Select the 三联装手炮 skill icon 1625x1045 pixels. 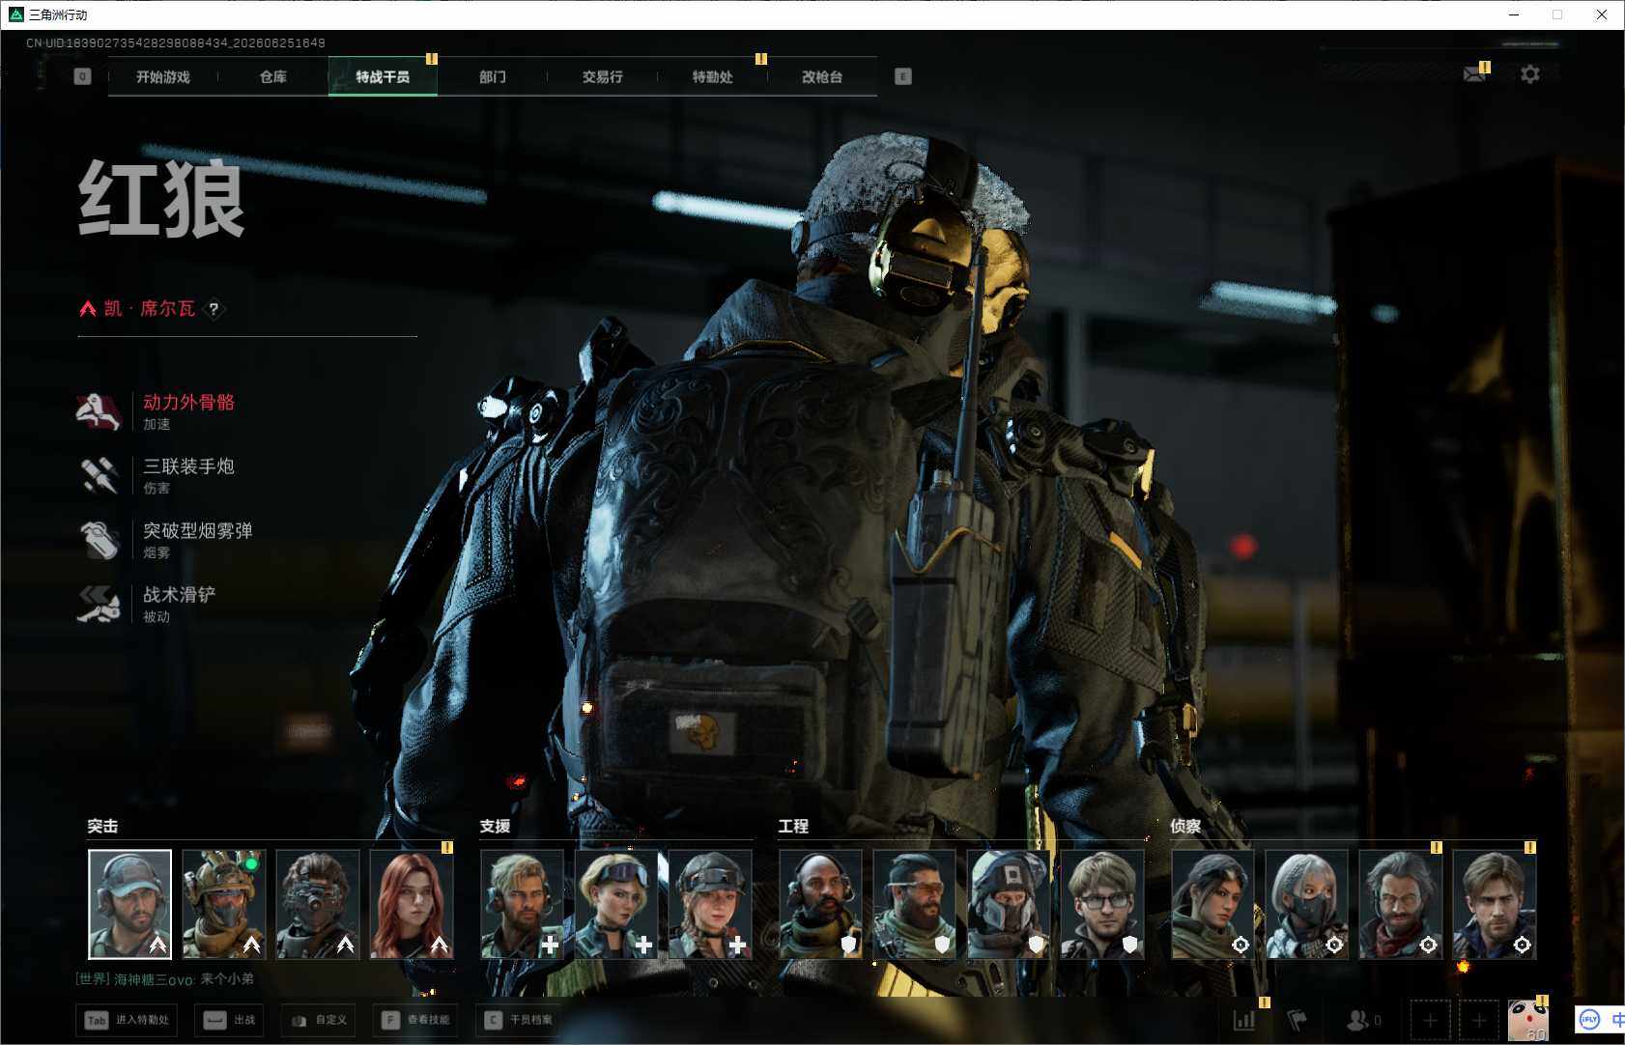pyautogui.click(x=98, y=475)
